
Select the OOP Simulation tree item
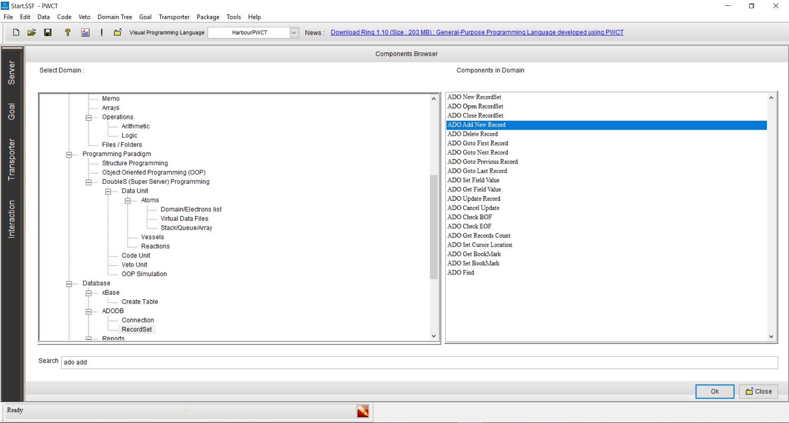click(144, 274)
